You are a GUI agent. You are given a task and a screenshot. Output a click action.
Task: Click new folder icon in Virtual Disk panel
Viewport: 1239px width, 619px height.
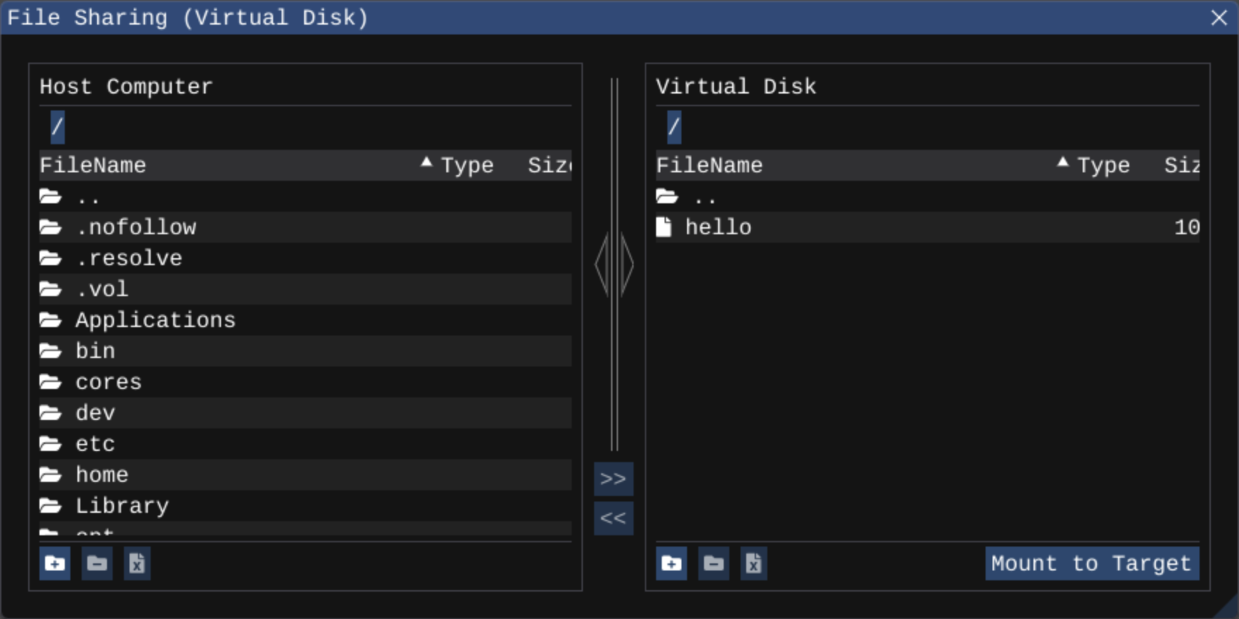click(x=672, y=563)
